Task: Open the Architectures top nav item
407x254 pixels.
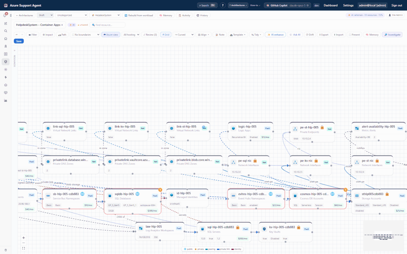Action: point(238,5)
